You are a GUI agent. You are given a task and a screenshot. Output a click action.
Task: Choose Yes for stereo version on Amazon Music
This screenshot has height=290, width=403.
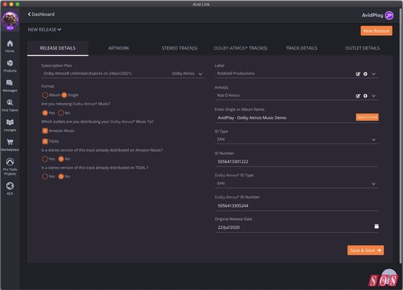pyautogui.click(x=45, y=159)
